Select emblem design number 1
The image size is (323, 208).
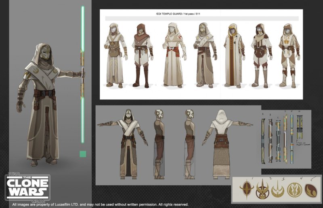246,189
